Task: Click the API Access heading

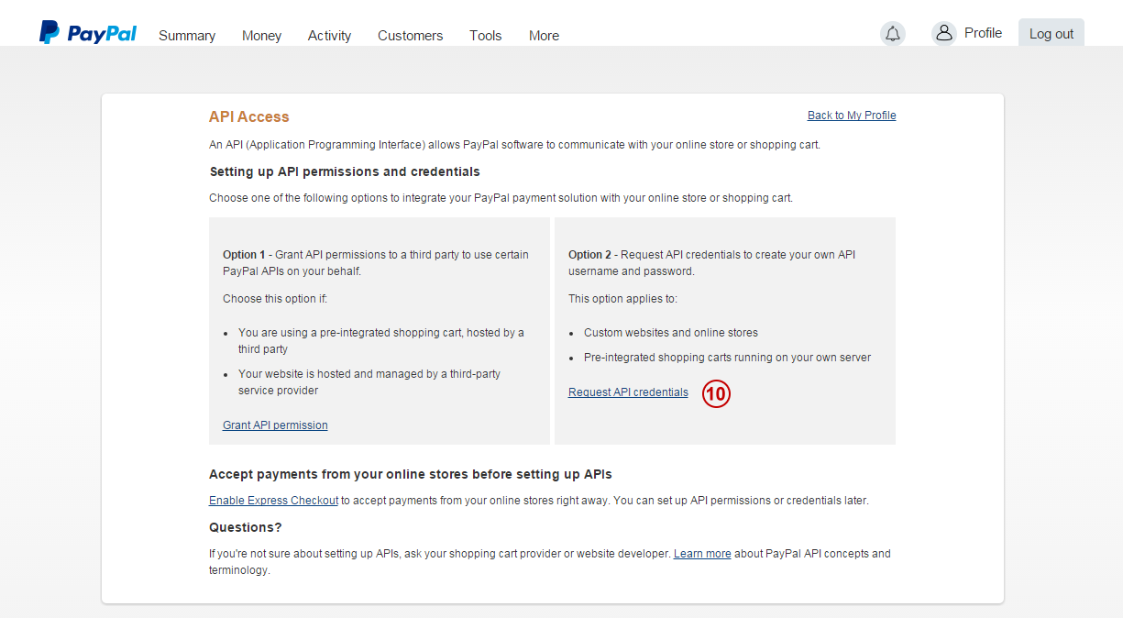Action: pos(249,116)
